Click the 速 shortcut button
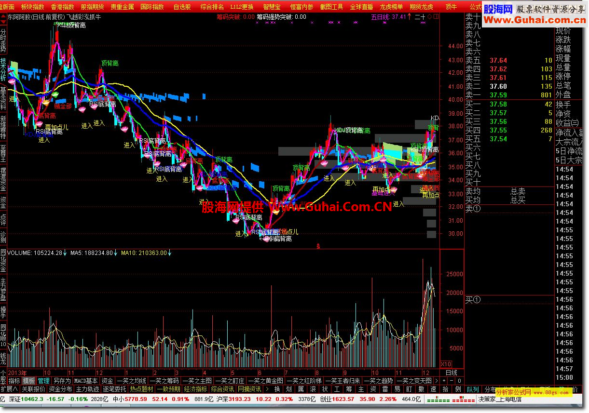 pos(433,389)
